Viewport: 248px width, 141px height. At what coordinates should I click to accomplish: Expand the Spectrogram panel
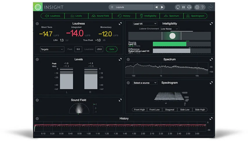click(x=211, y=83)
